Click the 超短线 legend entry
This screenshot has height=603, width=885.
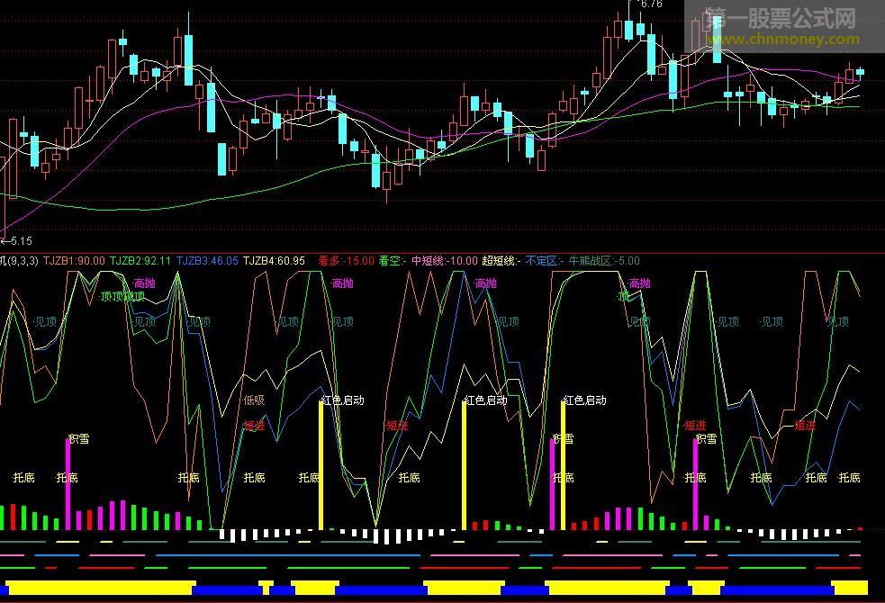click(x=501, y=261)
